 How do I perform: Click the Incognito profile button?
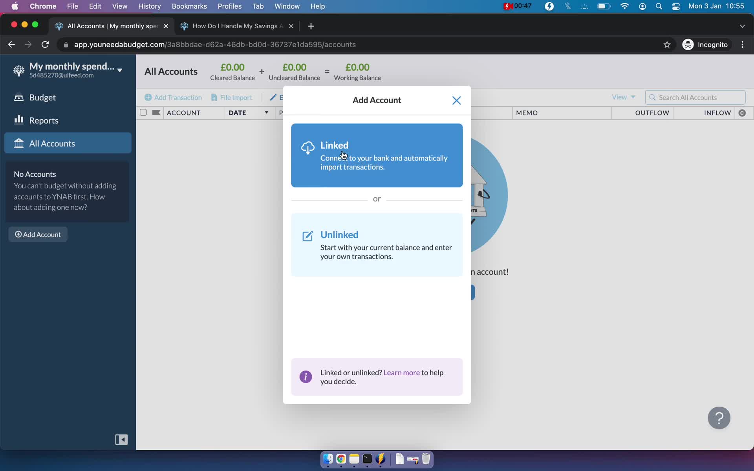click(705, 44)
